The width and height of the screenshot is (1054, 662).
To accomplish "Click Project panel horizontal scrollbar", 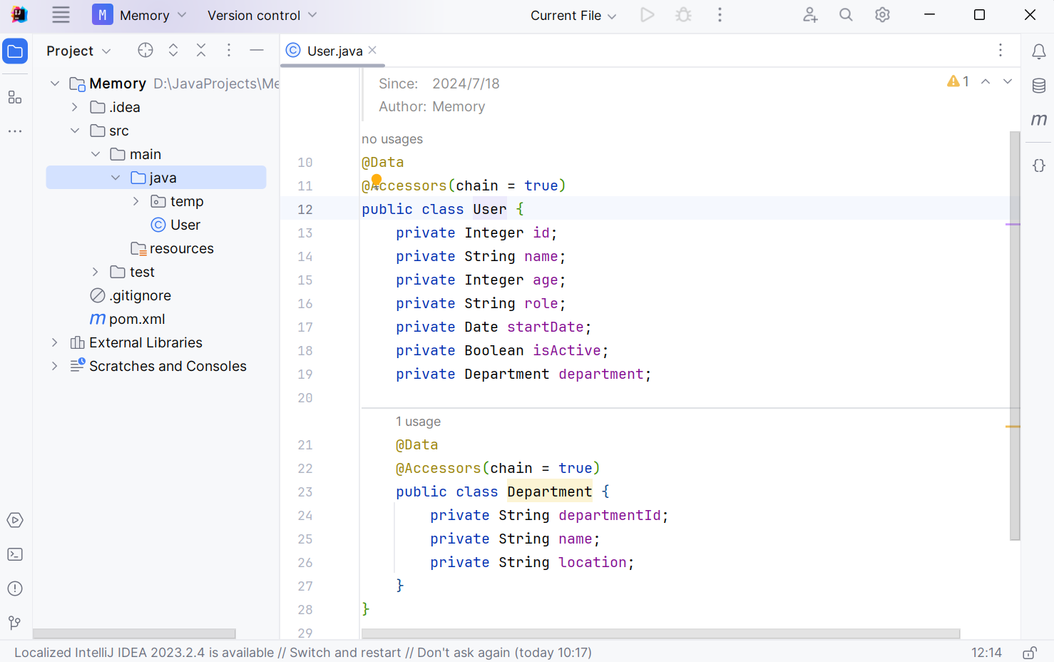I will (134, 633).
